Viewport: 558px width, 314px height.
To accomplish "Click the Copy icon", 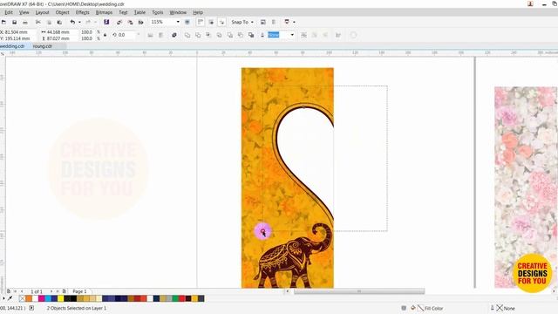I will tap(49, 22).
